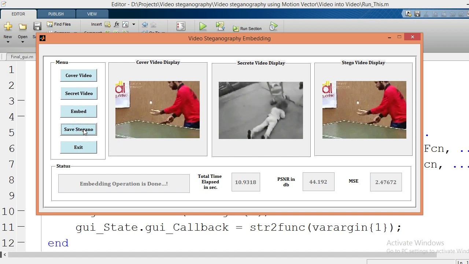
Task: Click the Redo icon in quick access bar
Action: click(x=461, y=14)
